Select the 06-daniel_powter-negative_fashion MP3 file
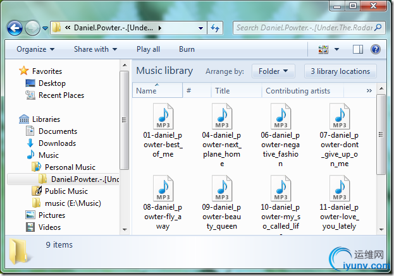The height and width of the screenshot is (276, 394). click(280, 135)
